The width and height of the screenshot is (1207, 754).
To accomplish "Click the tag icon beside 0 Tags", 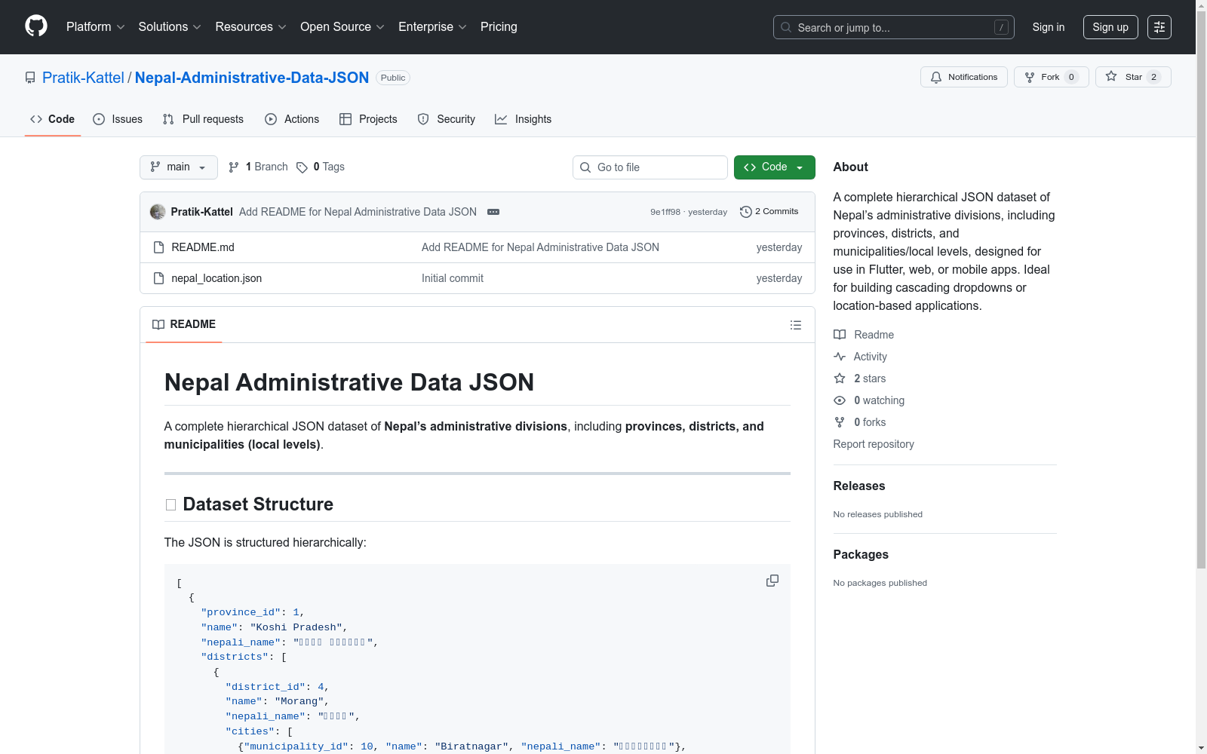I will (x=302, y=167).
